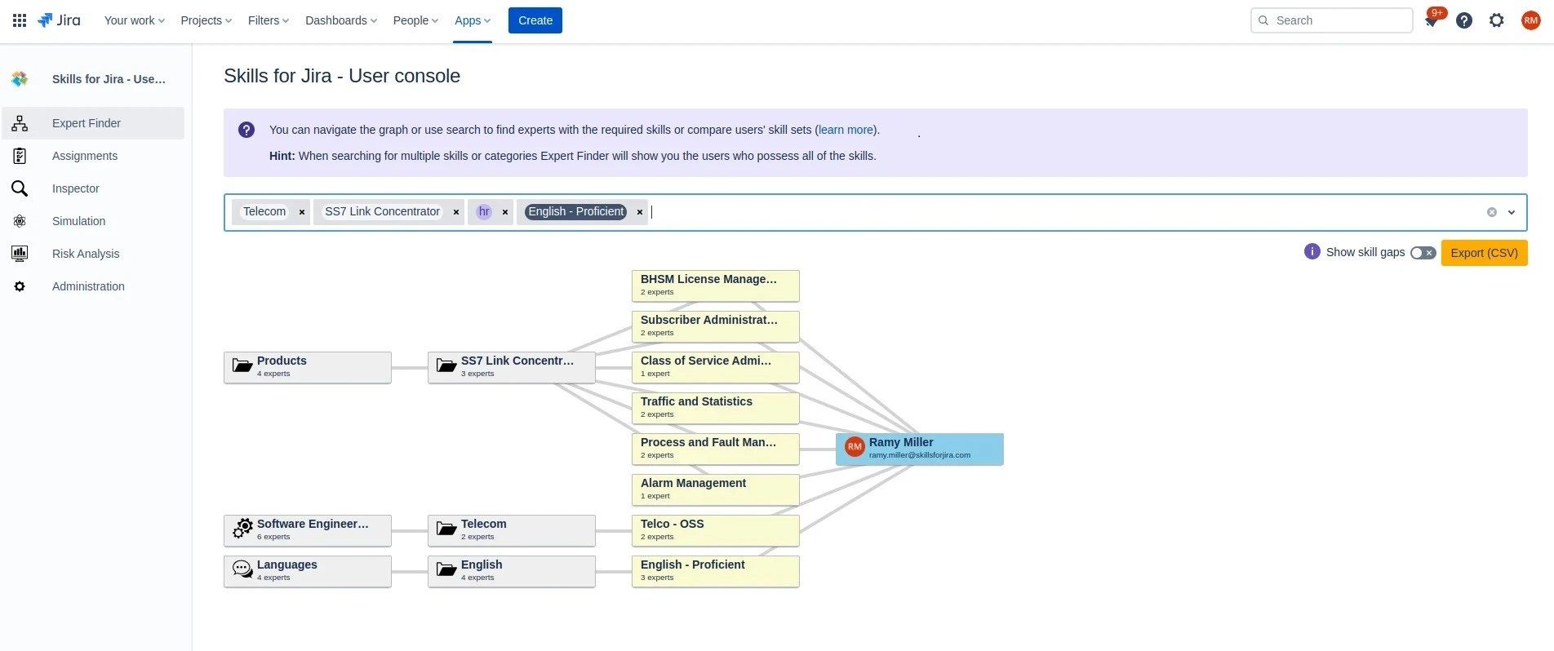Click the Export (CSV) button
Screen dimensions: 1554x651
[x=1484, y=253]
